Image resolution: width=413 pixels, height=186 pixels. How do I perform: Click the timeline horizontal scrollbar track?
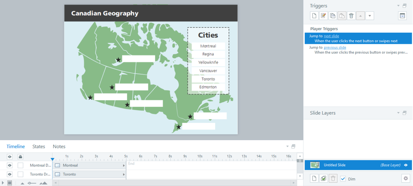(174, 183)
